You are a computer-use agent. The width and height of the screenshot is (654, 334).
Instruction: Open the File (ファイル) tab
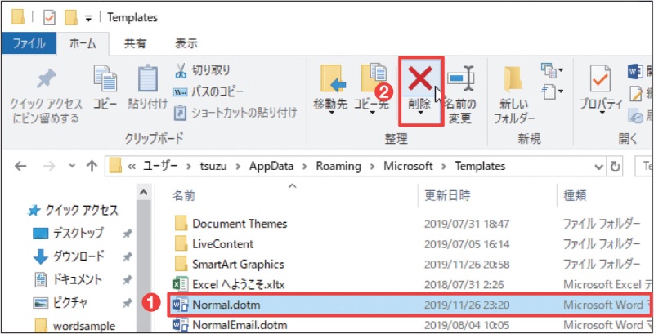tap(30, 43)
